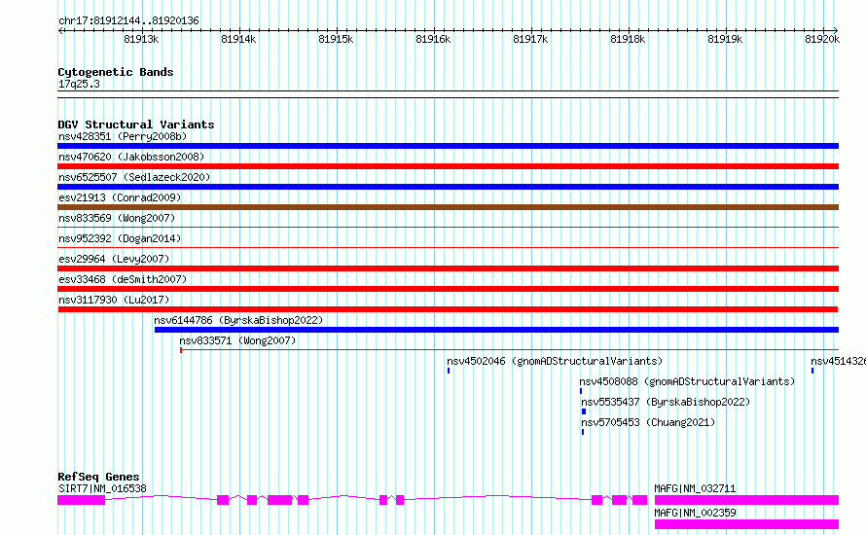
Task: Click the Cytogenetic Bands track title
Action: [x=116, y=72]
